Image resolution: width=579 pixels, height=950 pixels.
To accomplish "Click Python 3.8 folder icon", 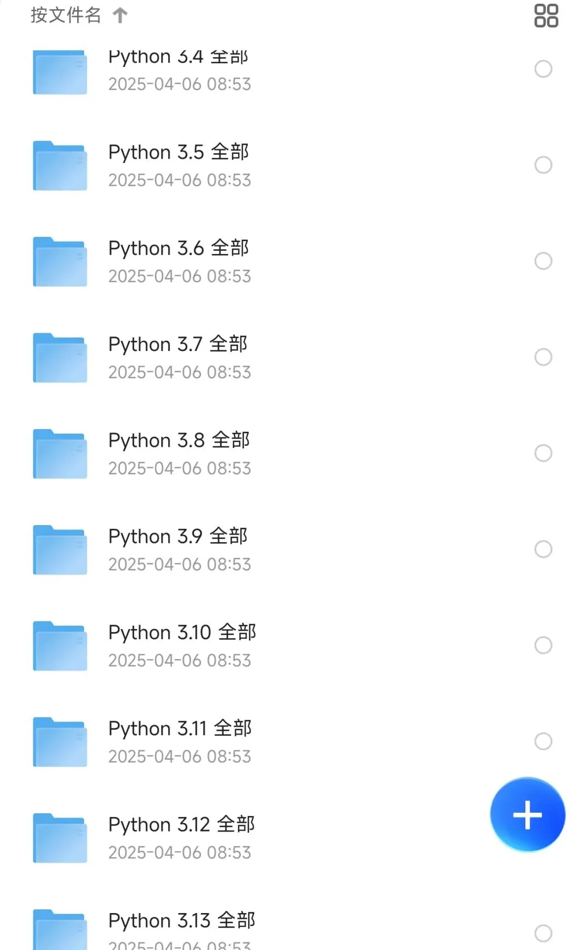I will point(60,454).
